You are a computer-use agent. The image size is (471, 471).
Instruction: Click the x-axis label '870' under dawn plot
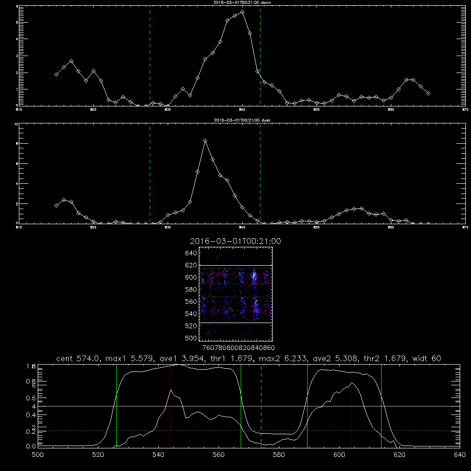coord(465,110)
